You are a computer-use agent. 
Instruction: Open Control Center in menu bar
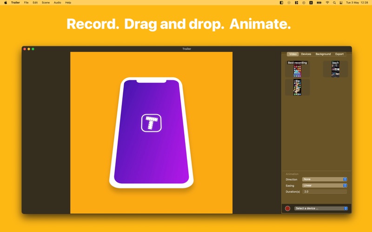coord(341,3)
